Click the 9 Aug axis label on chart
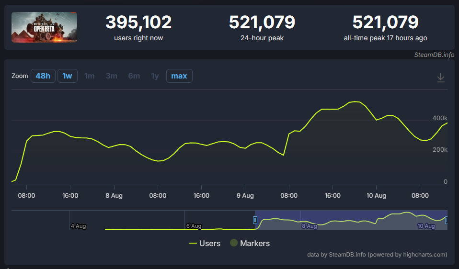 click(245, 196)
